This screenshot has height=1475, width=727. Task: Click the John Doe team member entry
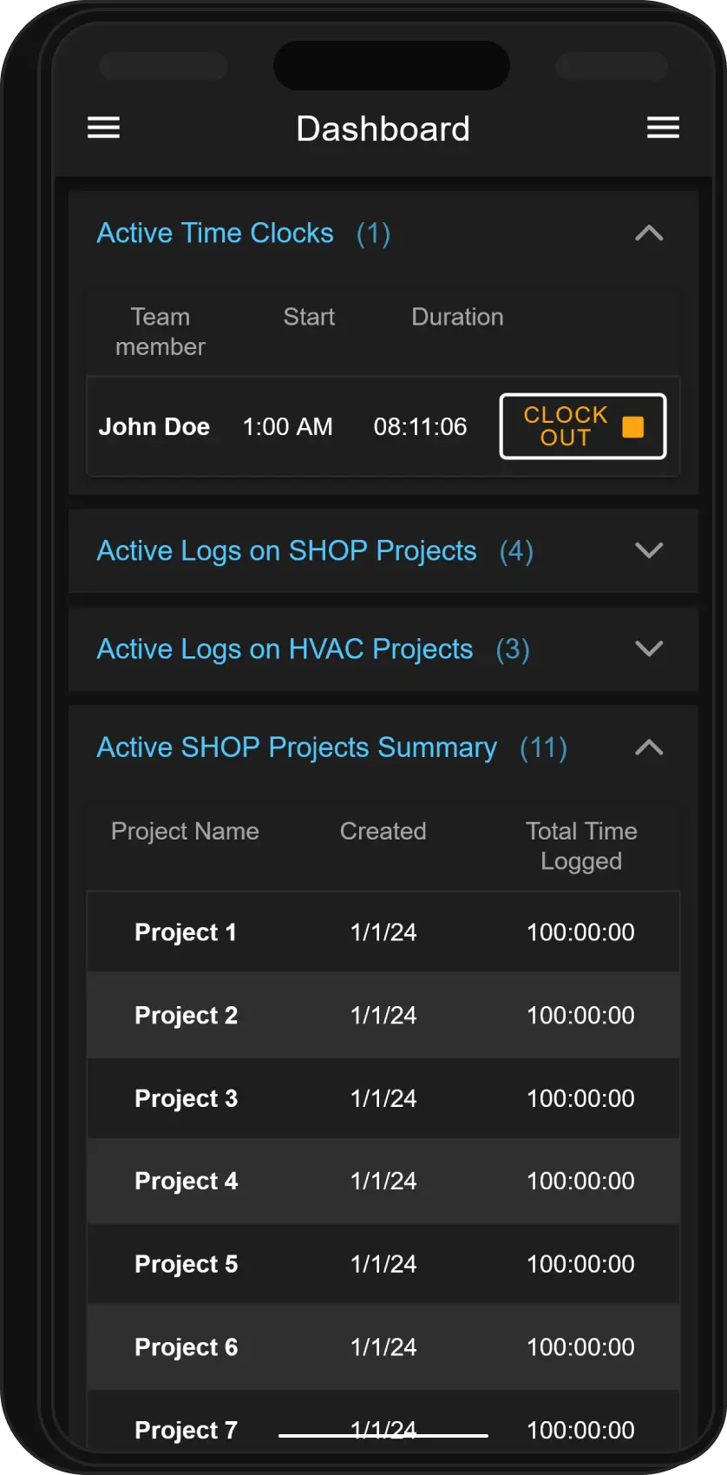154,426
